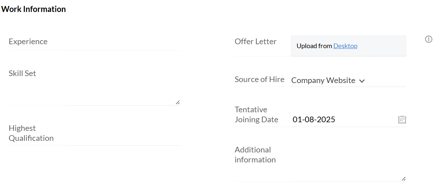This screenshot has width=439, height=183.
Task: Click the Source of Hire label
Action: tap(259, 79)
